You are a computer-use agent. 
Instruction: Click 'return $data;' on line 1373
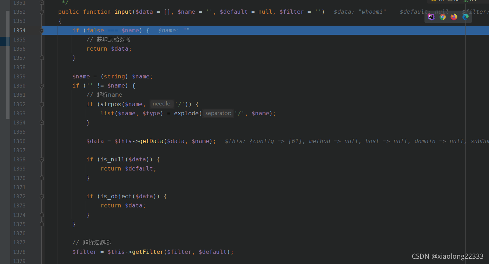click(123, 206)
